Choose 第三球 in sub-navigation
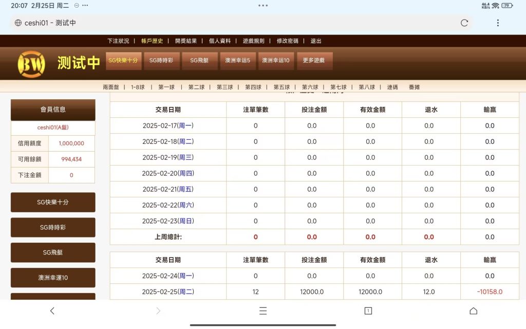Viewport: 526px width, 329px height. 225,87
